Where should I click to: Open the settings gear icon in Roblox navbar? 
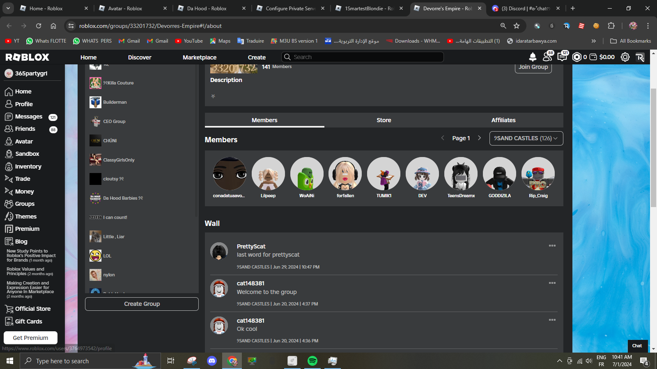625,57
